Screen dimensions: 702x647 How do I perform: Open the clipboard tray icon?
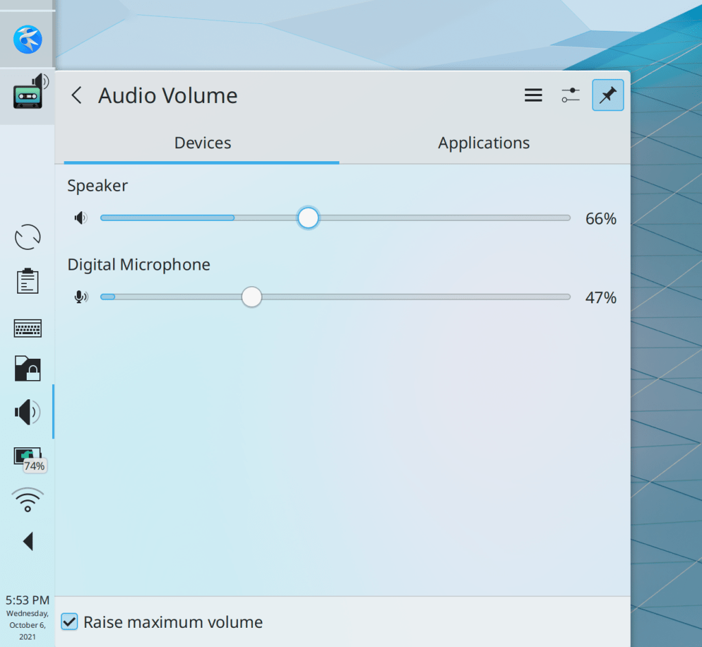tap(27, 281)
